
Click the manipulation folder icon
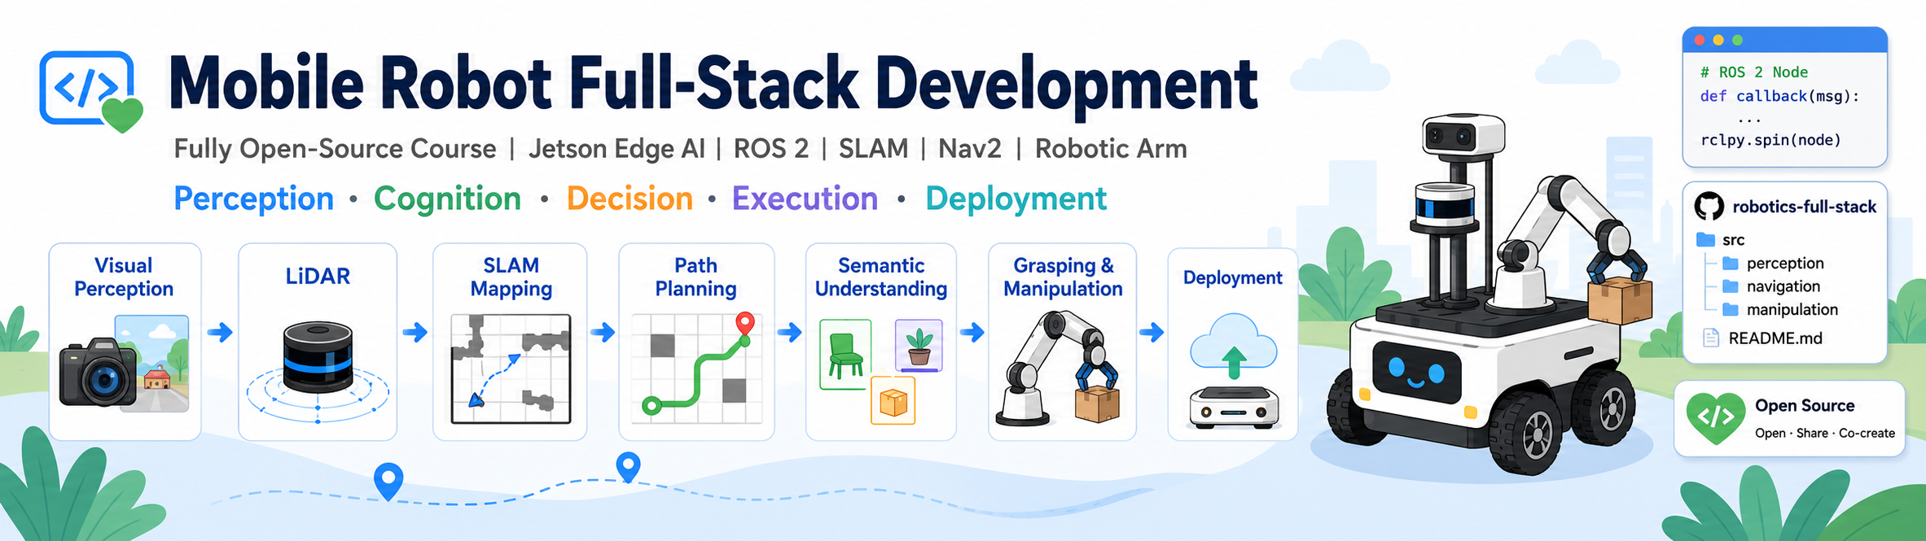1731,310
